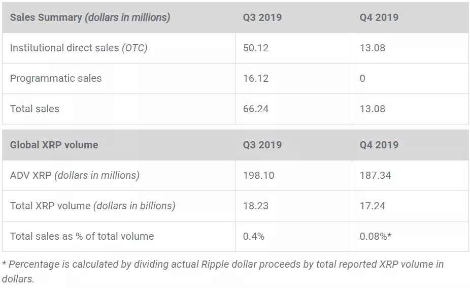The width and height of the screenshot is (470, 288).
Task: Click the 16.12 programmatic sales value
Action: [256, 78]
